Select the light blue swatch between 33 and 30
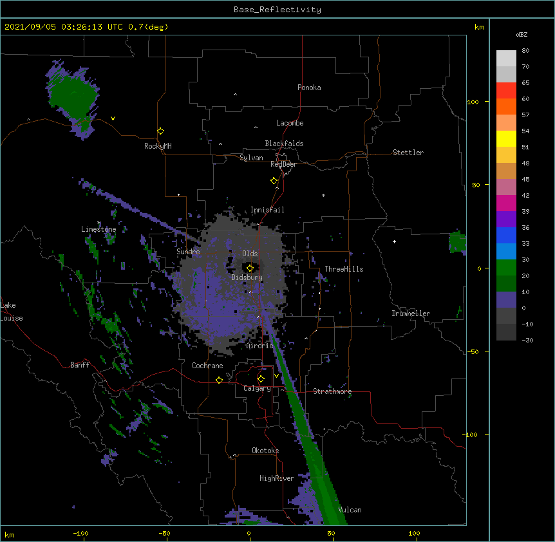This screenshot has height=542, width=555. [506, 251]
